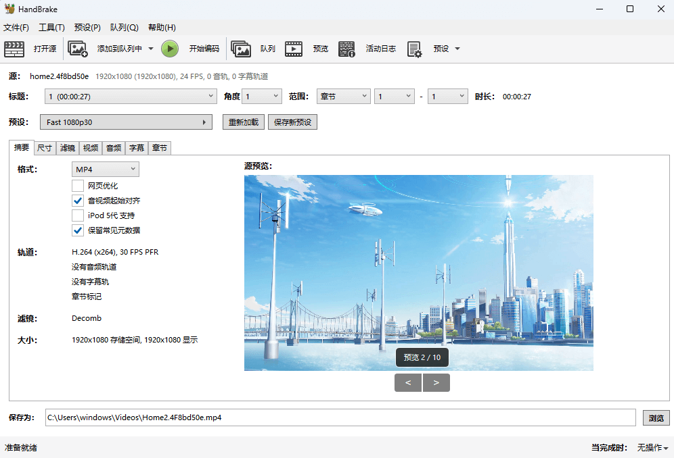Open the chapter range end dropdown

(x=447, y=96)
